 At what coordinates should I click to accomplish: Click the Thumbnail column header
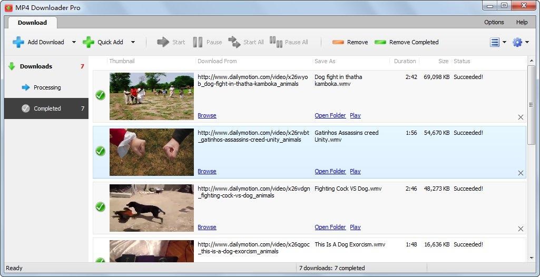(122, 61)
